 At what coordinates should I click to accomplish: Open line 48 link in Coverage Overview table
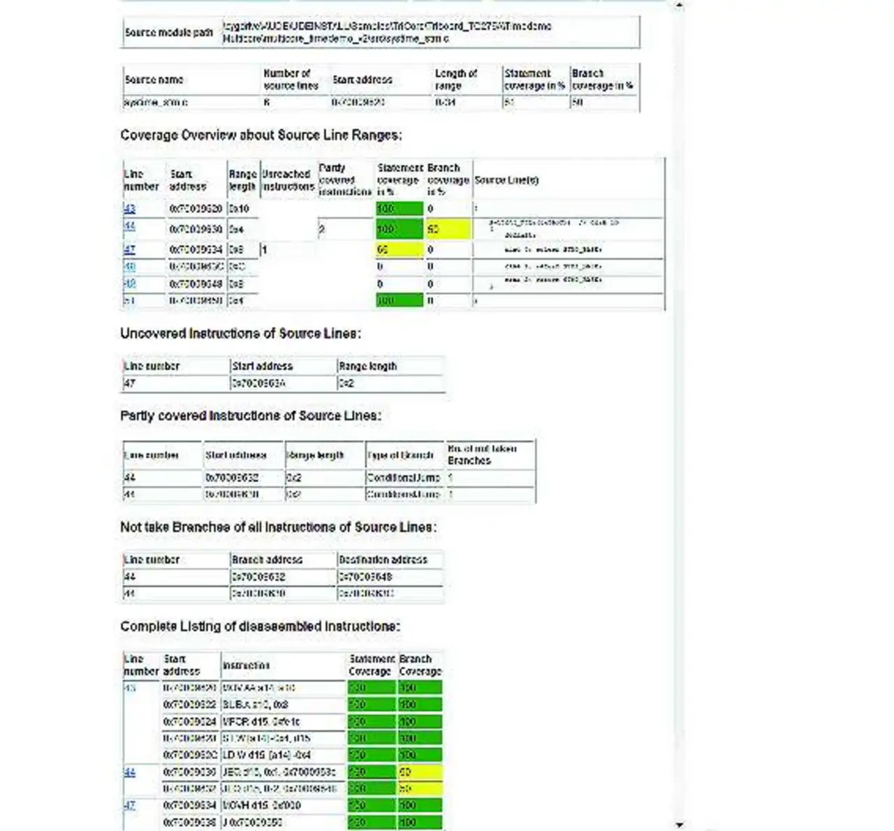[129, 267]
